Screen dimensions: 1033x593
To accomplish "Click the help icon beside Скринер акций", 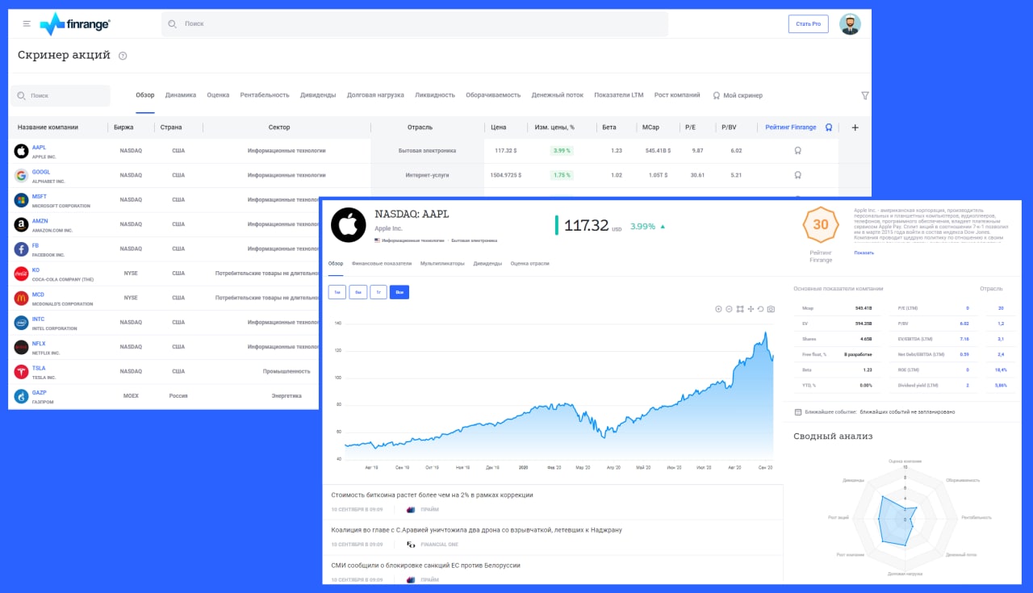I will click(123, 56).
